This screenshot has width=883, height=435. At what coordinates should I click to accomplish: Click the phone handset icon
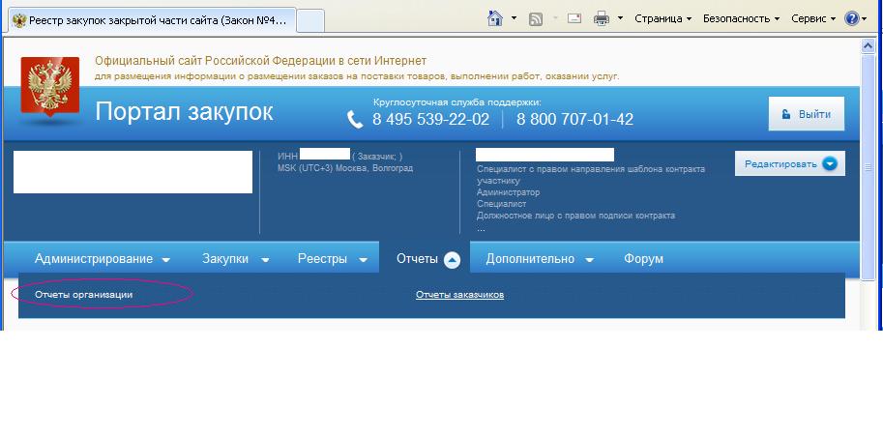pos(356,120)
